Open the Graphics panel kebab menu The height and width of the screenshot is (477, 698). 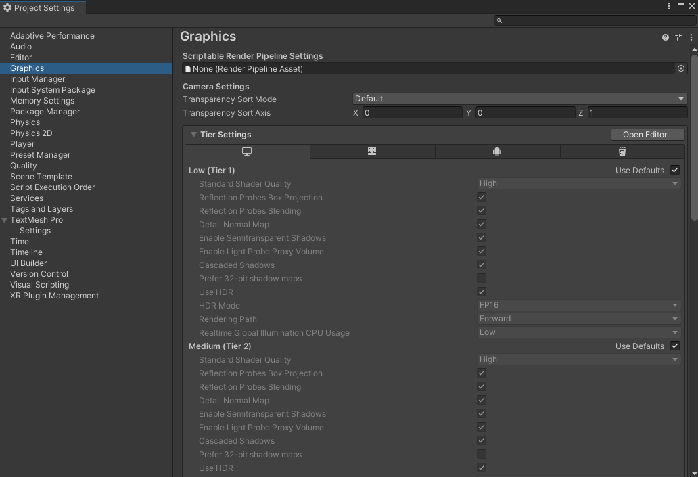(x=691, y=37)
